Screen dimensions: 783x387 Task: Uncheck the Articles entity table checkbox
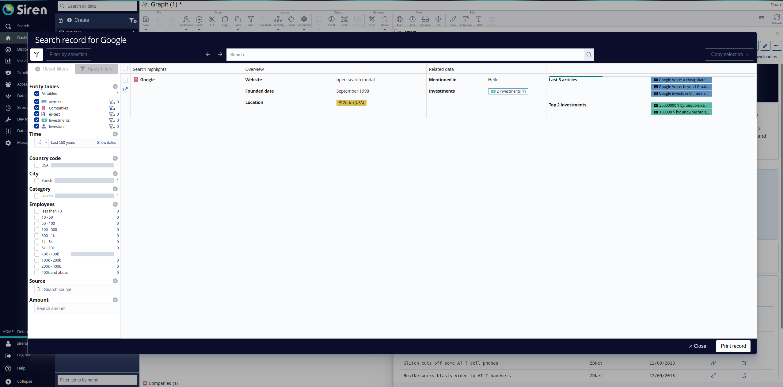click(37, 102)
